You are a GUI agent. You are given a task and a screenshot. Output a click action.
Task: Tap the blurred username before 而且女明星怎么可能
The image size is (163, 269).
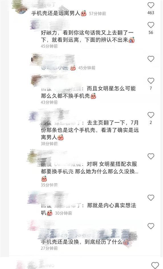pyautogui.click(x=68, y=89)
